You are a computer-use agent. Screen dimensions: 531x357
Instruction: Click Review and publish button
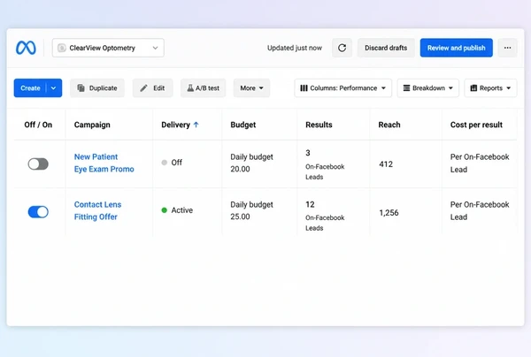click(x=456, y=48)
